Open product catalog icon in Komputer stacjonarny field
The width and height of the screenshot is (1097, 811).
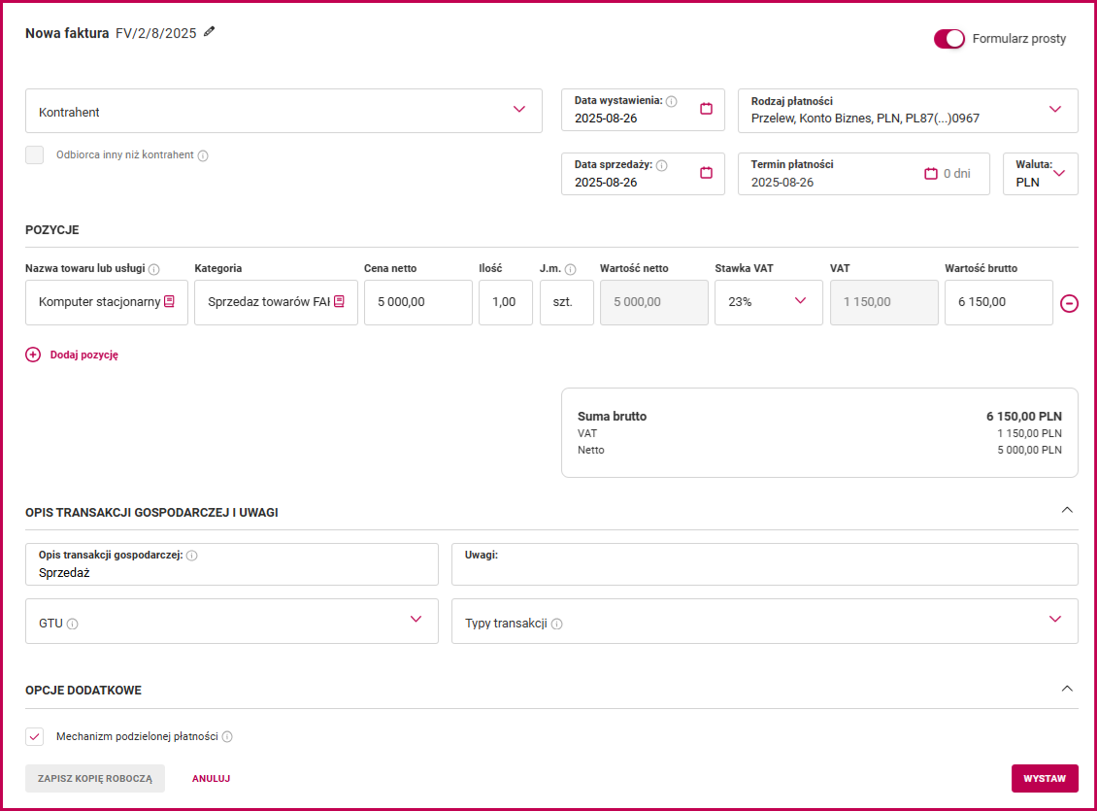tap(169, 302)
